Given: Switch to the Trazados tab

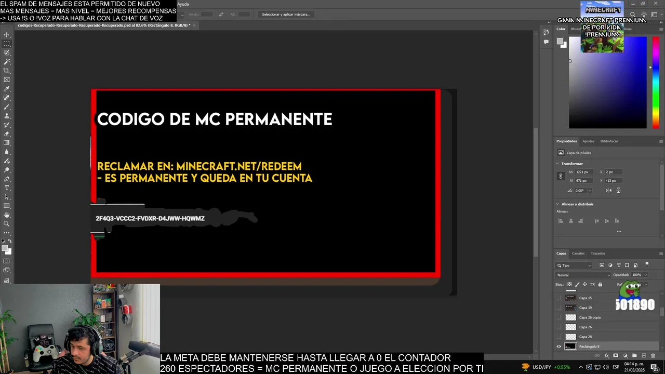Looking at the screenshot, I should (x=598, y=253).
